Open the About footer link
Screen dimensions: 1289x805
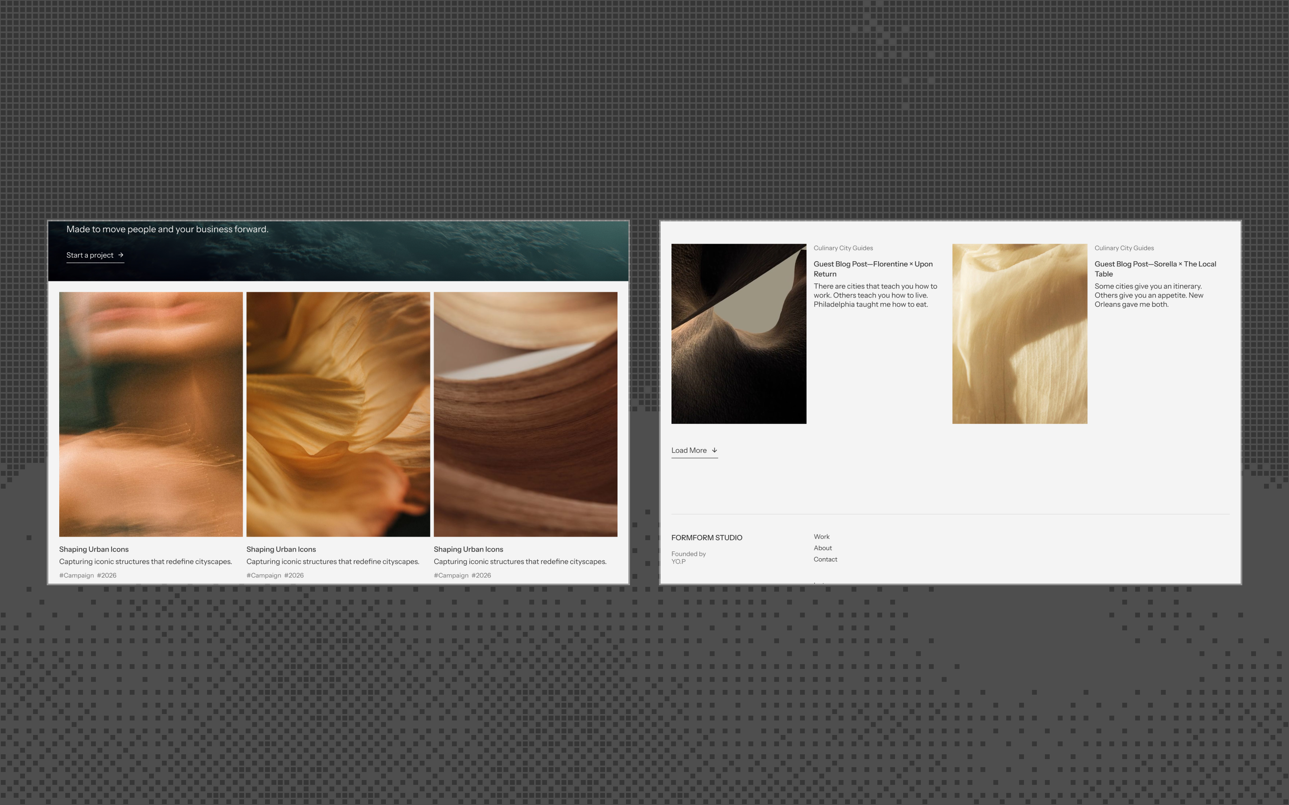[x=823, y=548]
